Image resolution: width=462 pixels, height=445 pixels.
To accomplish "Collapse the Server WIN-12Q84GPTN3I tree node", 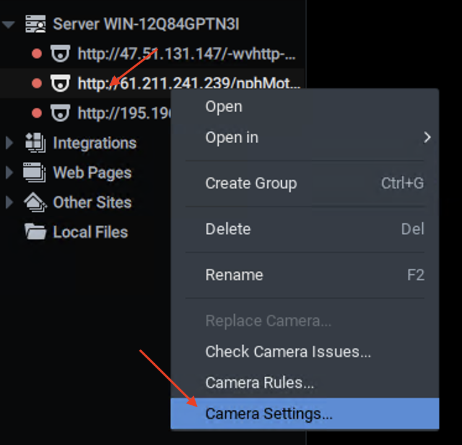I will [x=9, y=24].
